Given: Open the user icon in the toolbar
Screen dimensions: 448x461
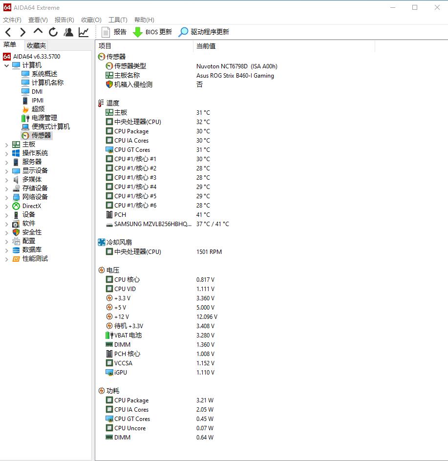Looking at the screenshot, I should tap(68, 32).
